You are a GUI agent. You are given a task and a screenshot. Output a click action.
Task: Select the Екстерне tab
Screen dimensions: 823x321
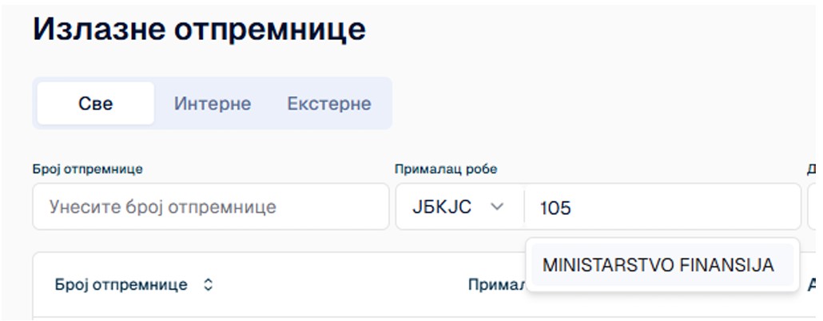pyautogui.click(x=329, y=104)
